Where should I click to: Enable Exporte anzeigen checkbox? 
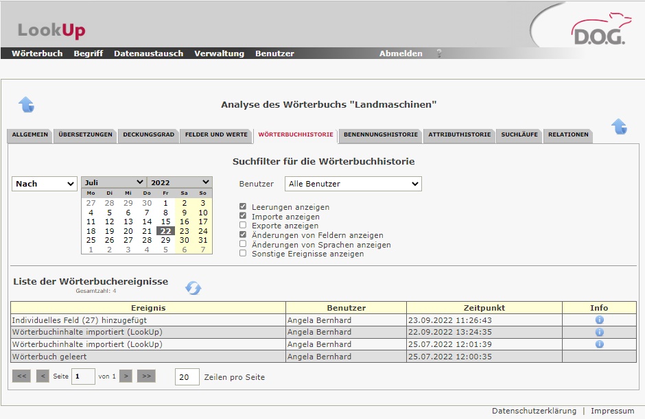[x=243, y=226]
